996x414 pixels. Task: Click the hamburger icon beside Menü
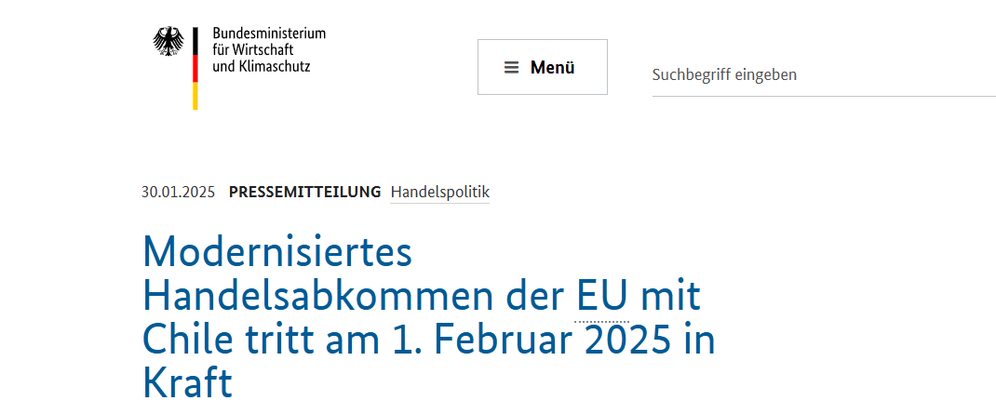[511, 67]
